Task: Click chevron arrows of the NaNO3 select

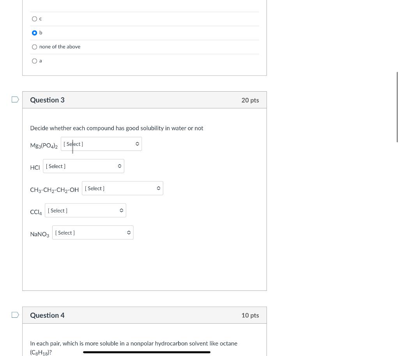Action: pos(129,232)
